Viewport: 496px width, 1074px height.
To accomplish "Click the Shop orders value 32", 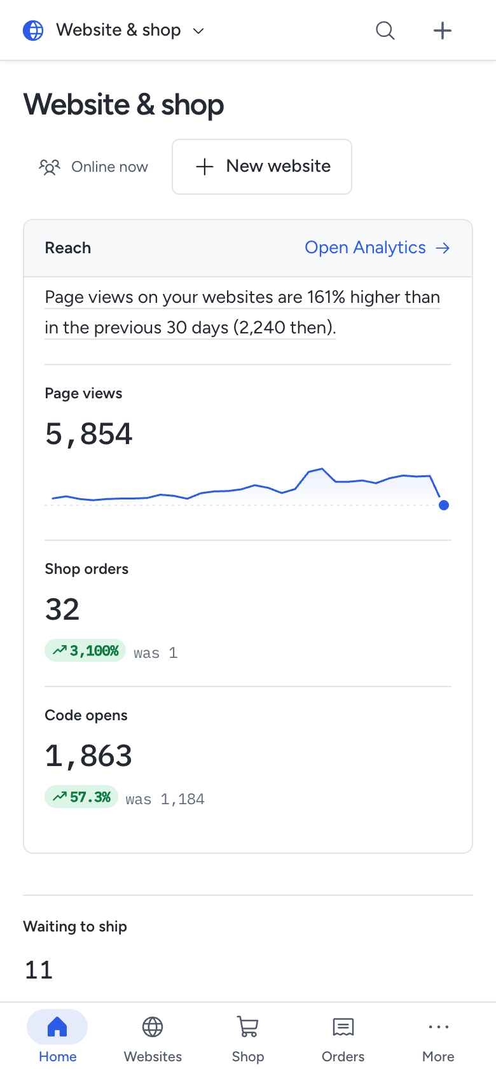I will pyautogui.click(x=62, y=610).
